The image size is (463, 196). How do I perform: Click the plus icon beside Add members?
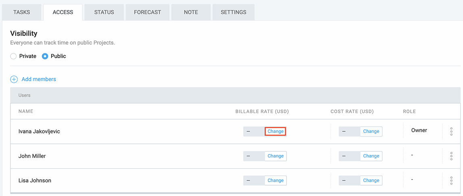tap(14, 80)
